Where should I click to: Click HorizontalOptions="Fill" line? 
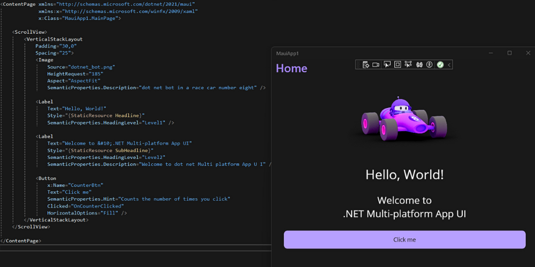coord(87,213)
